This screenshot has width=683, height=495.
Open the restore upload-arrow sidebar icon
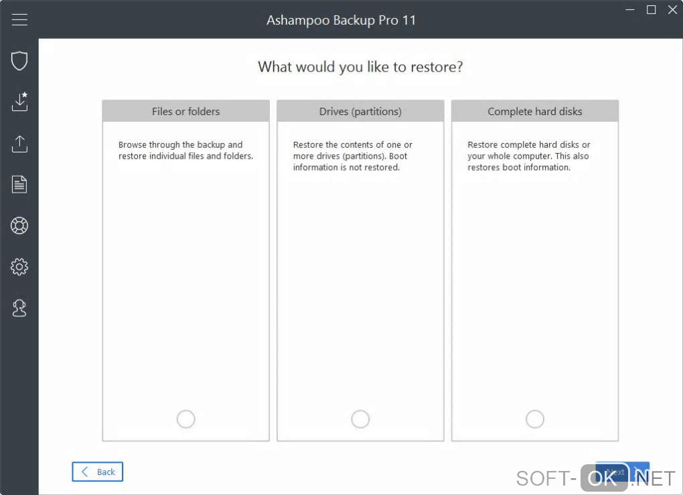[19, 144]
